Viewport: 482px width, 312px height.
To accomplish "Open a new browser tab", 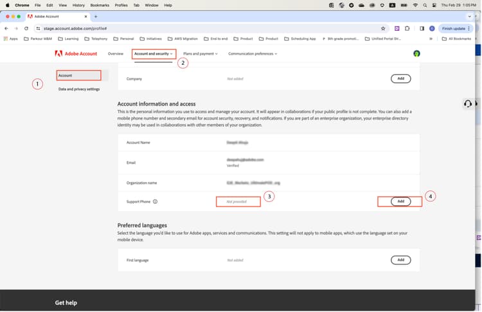I will (96, 17).
